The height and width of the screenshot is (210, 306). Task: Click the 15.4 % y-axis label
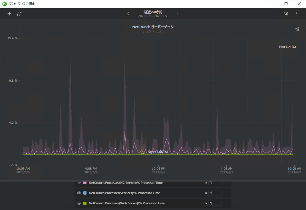[x=13, y=38]
